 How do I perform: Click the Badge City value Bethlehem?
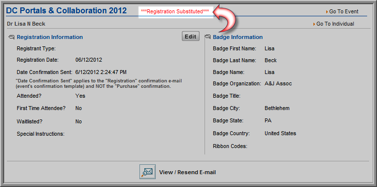click(277, 108)
